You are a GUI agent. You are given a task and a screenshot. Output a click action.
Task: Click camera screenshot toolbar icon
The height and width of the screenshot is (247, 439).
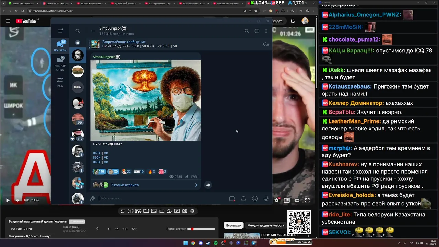(x=185, y=211)
